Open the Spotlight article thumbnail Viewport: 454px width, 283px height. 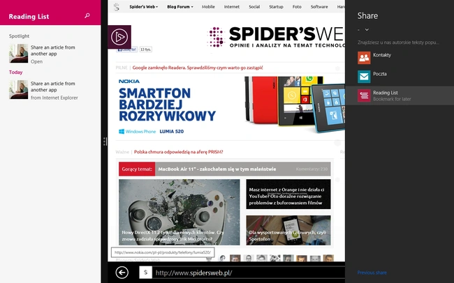(19, 53)
